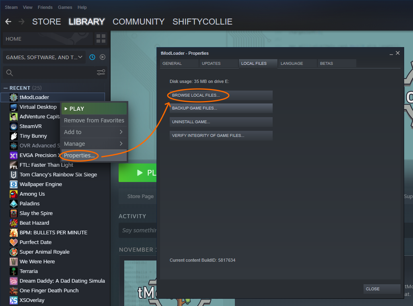Choose PLAY in the context menu
This screenshot has width=413, height=306.
94,109
